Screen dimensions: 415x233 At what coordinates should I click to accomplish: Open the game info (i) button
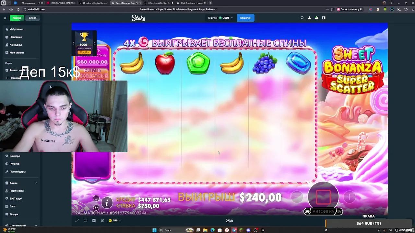[107, 203]
